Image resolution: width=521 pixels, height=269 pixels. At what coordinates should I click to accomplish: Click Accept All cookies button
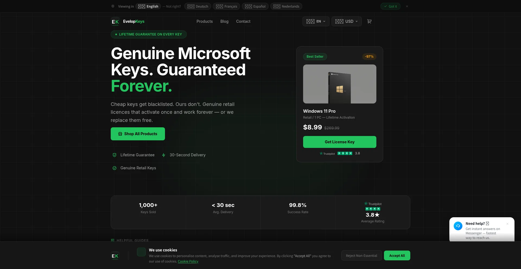[x=397, y=255]
